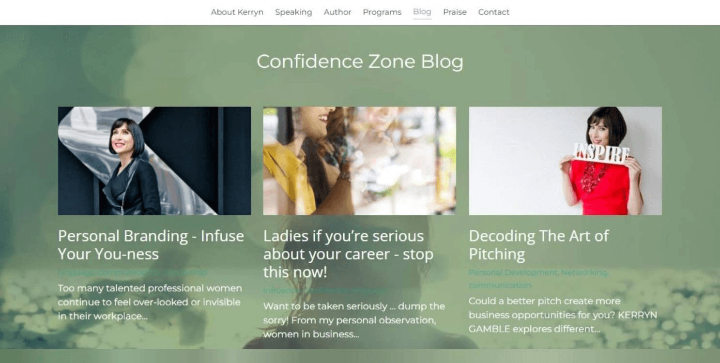The image size is (720, 363).
Task: Click the laughing women post thumbnail
Action: [359, 161]
